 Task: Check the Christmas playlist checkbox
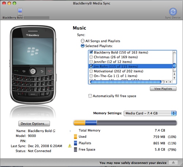[91, 57]
